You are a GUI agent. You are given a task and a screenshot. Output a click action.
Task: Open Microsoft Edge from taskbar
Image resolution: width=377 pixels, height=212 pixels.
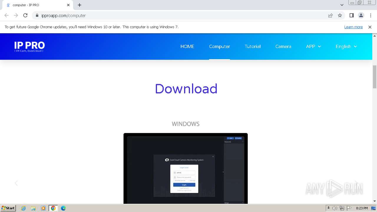pos(63,208)
